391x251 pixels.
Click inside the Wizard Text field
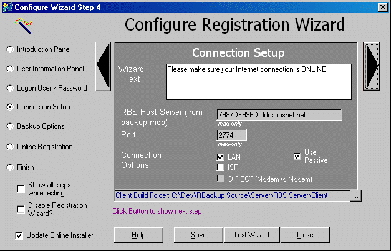pos(258,82)
